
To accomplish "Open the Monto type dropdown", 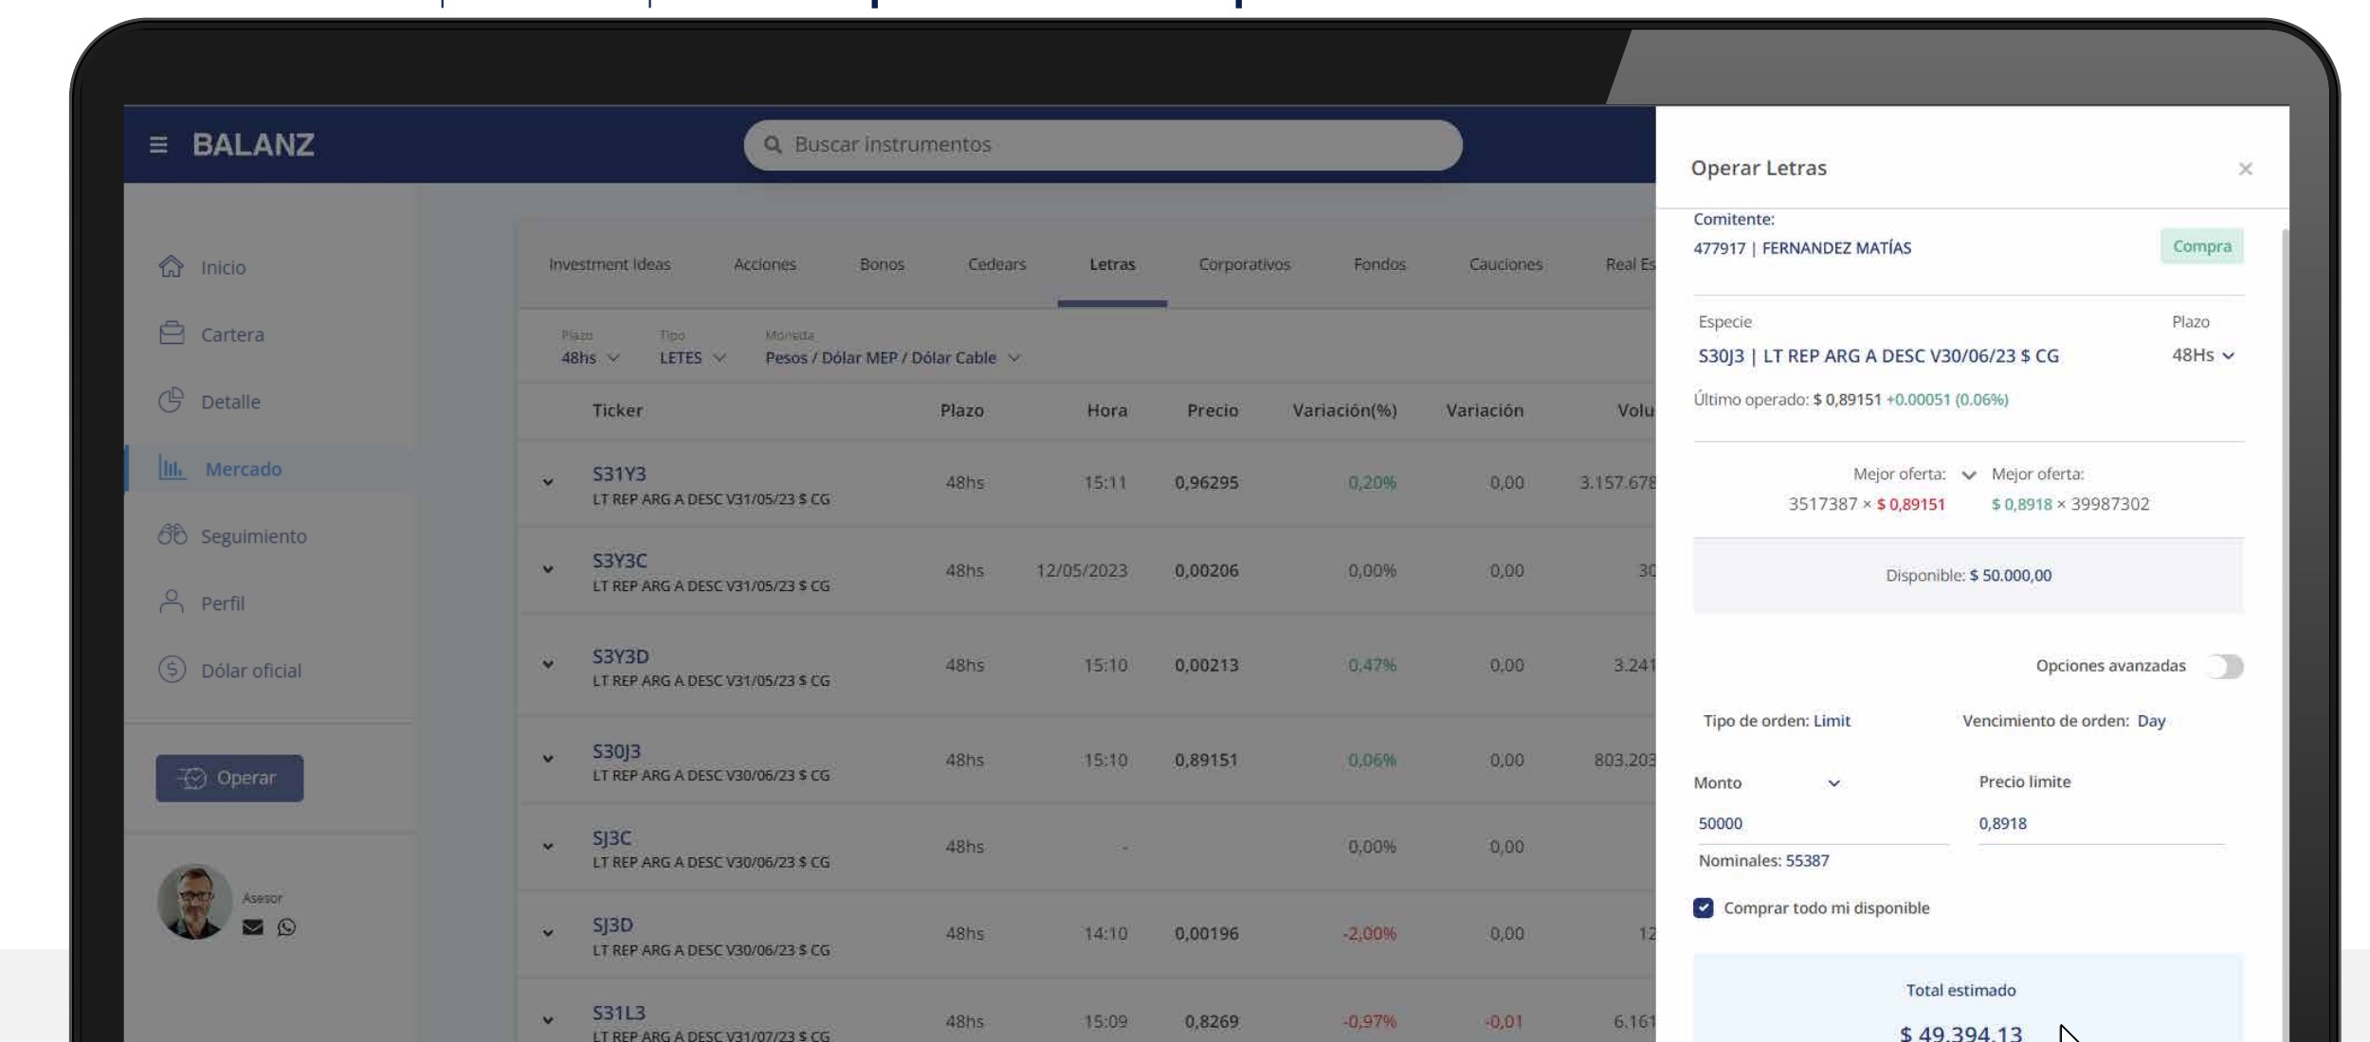I will [1767, 783].
